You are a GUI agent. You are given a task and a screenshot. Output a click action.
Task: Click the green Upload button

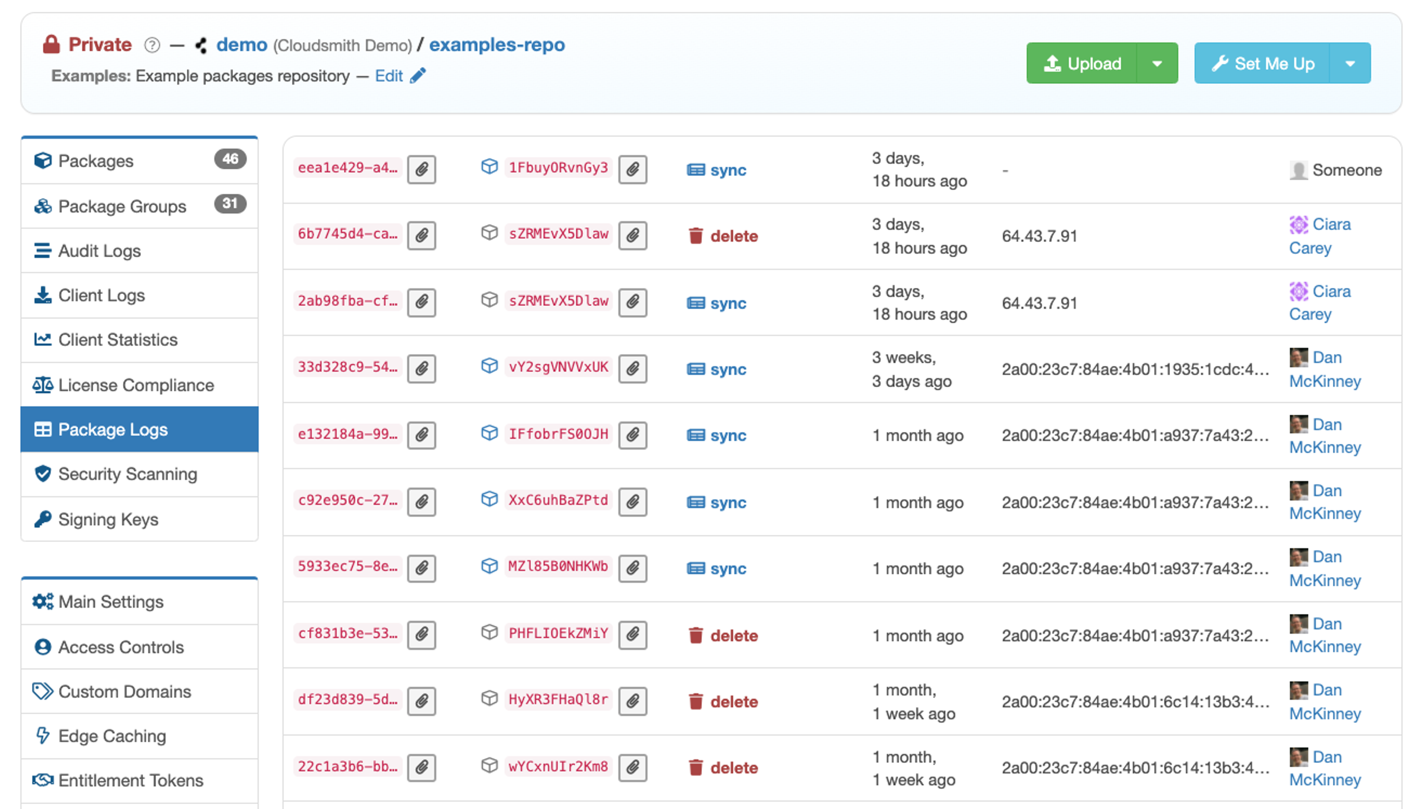pos(1081,63)
